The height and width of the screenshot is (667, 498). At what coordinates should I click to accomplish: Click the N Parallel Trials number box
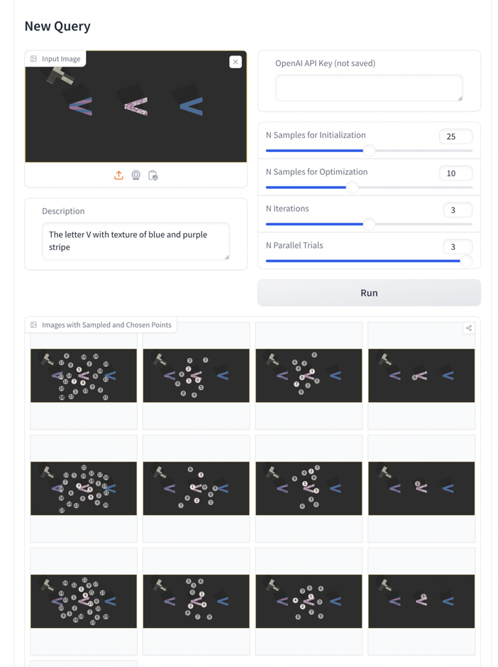(457, 247)
